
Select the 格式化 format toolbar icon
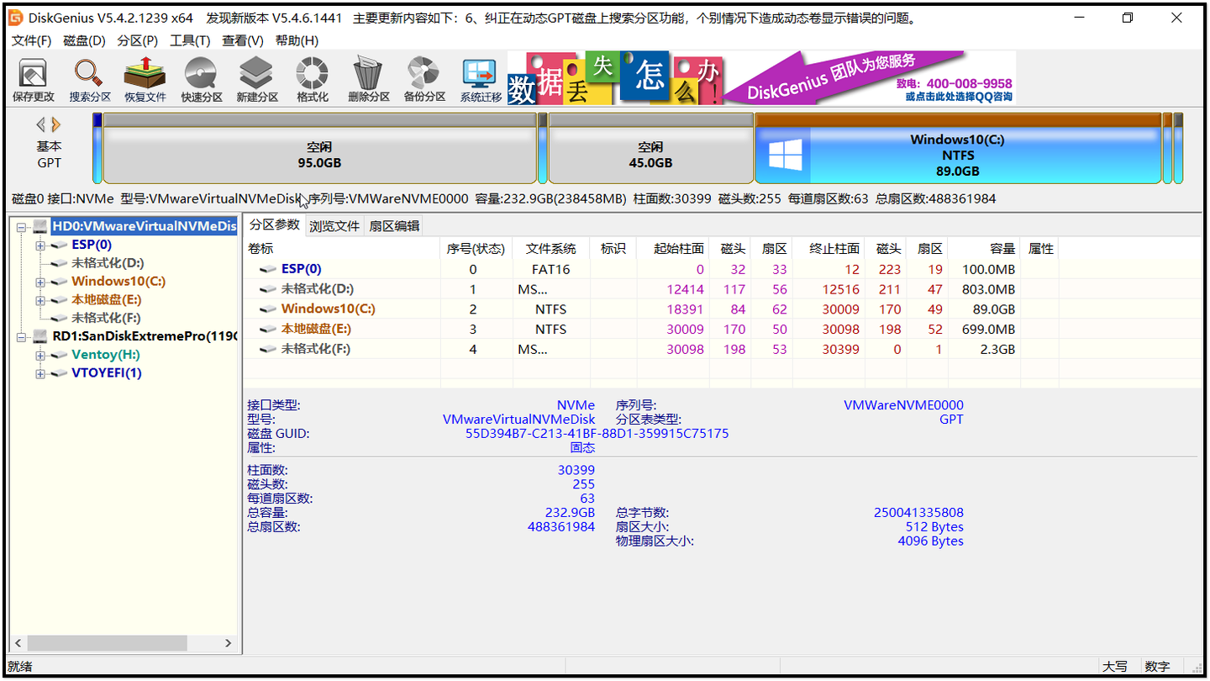point(313,80)
